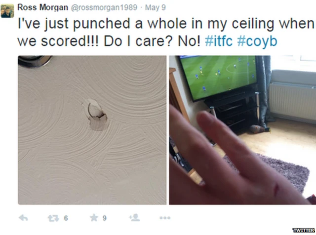Open the @rossmorgan1989 handle link

click(x=104, y=8)
